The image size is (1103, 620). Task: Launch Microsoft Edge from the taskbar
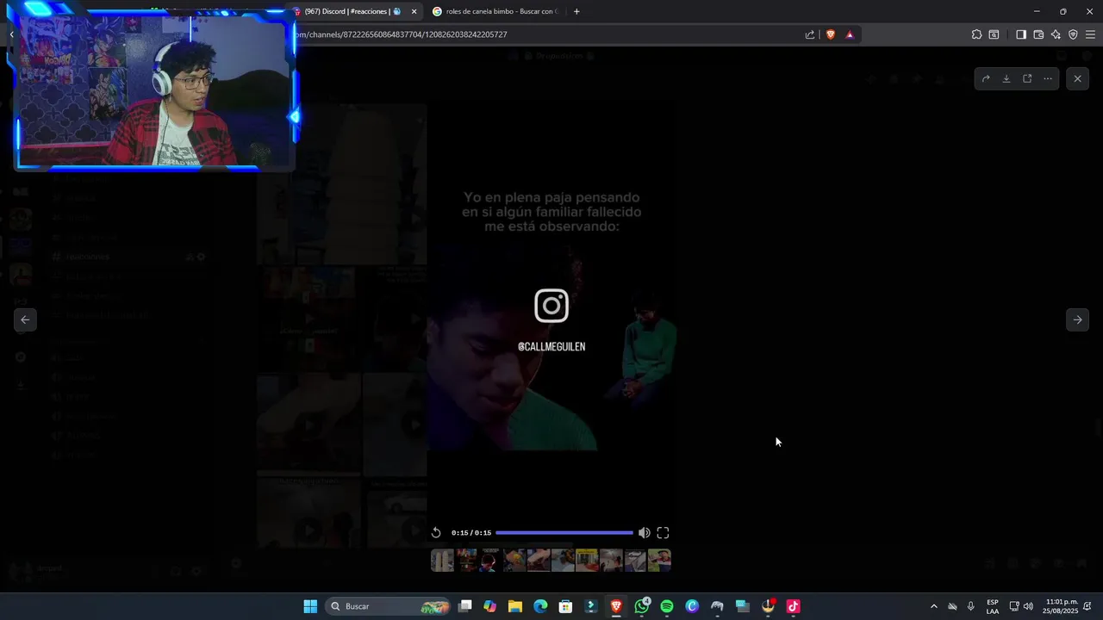[540, 606]
